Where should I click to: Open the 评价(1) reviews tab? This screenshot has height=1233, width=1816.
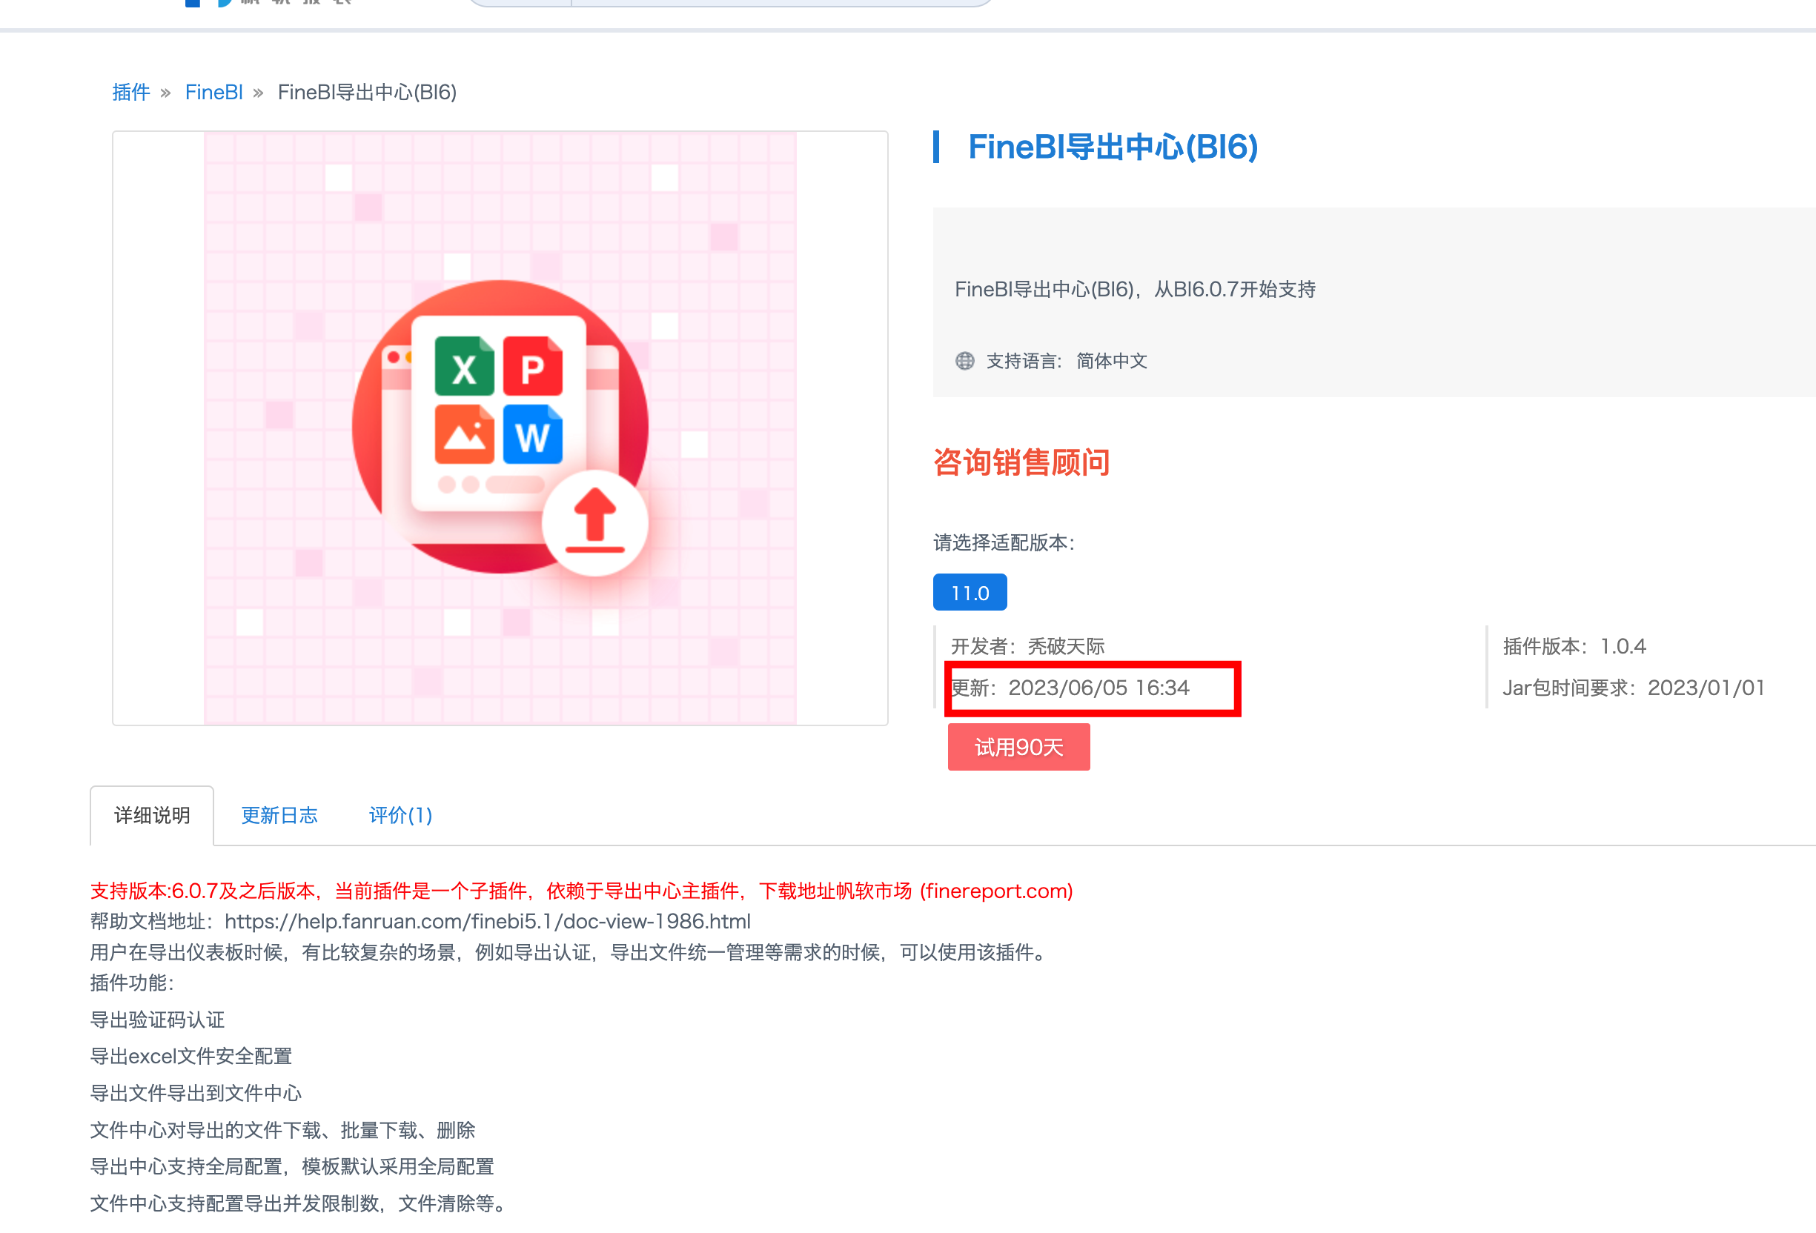pyautogui.click(x=400, y=815)
